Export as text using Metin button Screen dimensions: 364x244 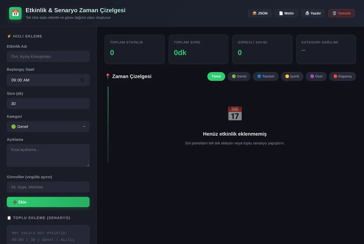point(286,13)
